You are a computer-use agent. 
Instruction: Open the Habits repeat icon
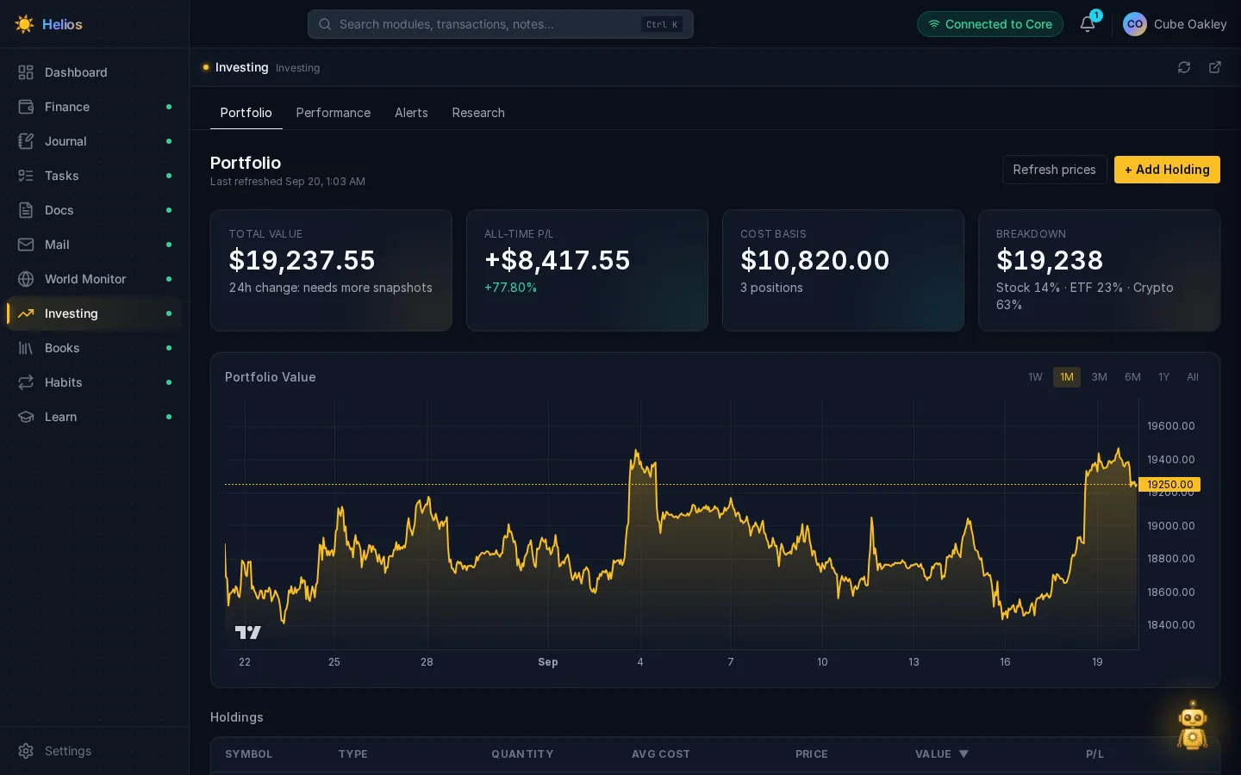26,382
